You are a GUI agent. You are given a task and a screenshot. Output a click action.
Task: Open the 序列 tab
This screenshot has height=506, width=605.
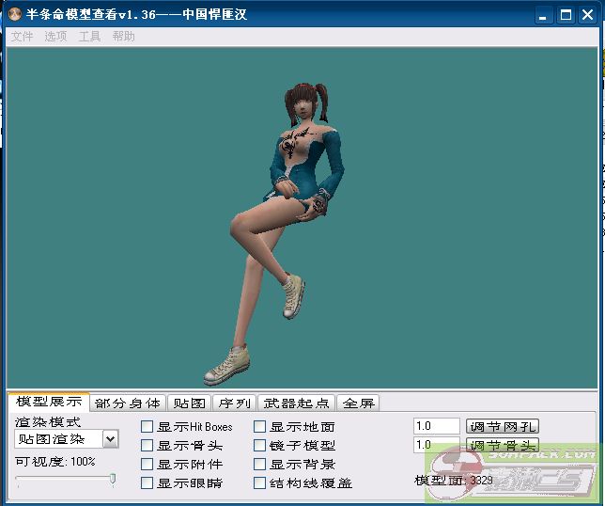(x=234, y=403)
